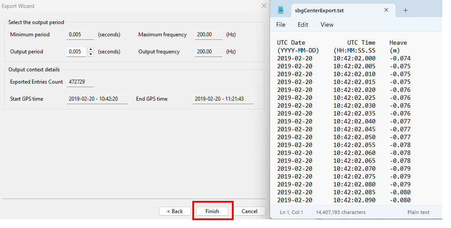
Task: Click the Finish button in Export Wizard
Action: pyautogui.click(x=212, y=211)
